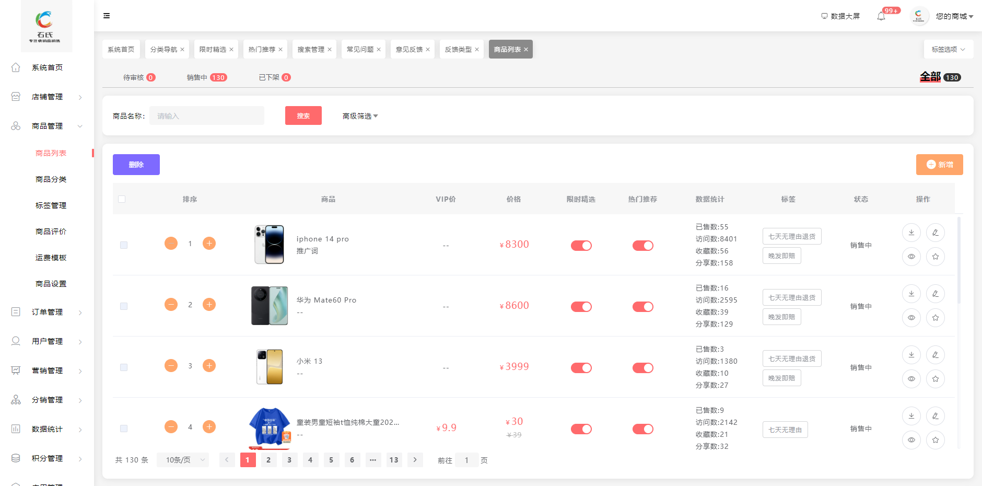Open 运费模板 in sidebar
982x486 pixels.
point(51,258)
